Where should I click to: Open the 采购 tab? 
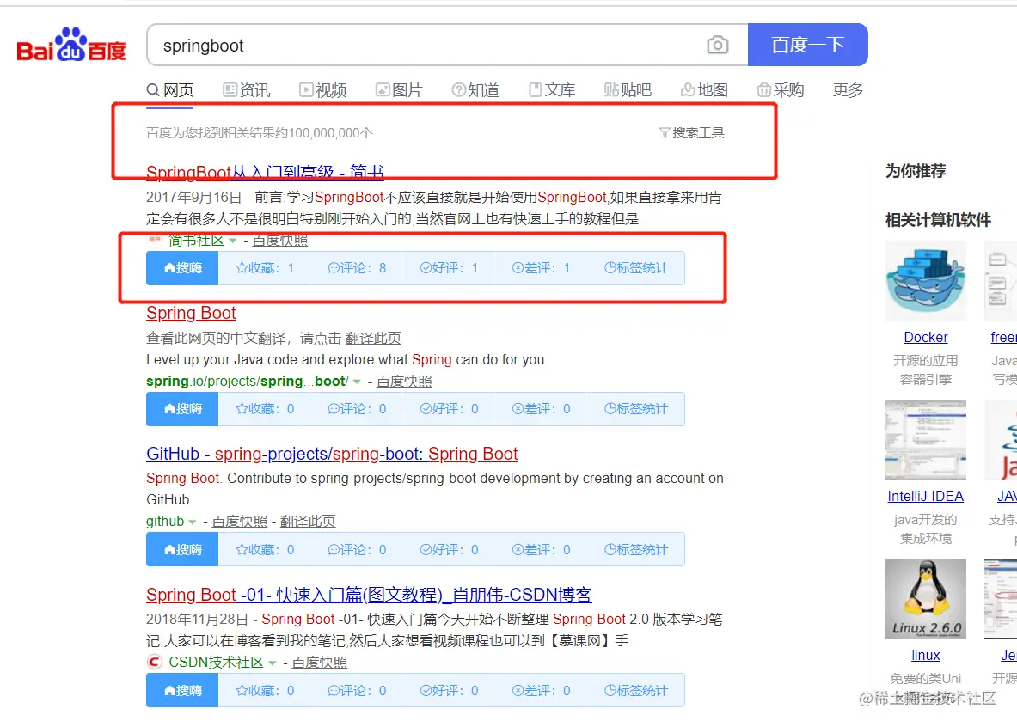pyautogui.click(x=781, y=90)
